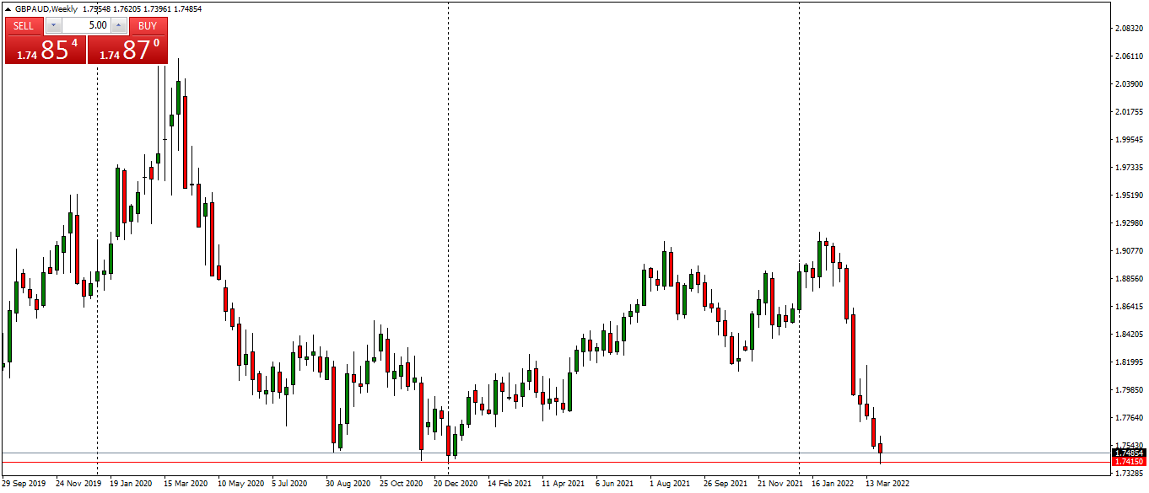Click the SELL button
1149x493 pixels.
(23, 25)
